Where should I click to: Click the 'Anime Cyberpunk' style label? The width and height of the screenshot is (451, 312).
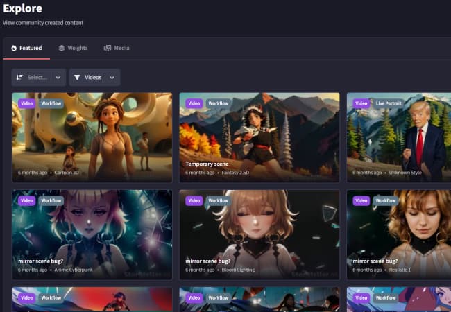click(74, 270)
